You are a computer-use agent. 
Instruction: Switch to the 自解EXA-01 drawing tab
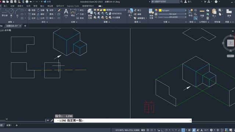pos(12,26)
